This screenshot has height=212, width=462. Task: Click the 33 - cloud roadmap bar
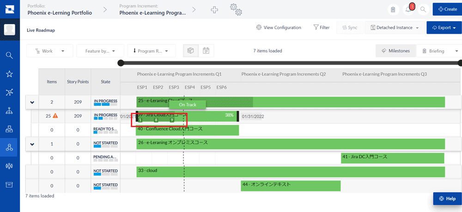click(291, 172)
